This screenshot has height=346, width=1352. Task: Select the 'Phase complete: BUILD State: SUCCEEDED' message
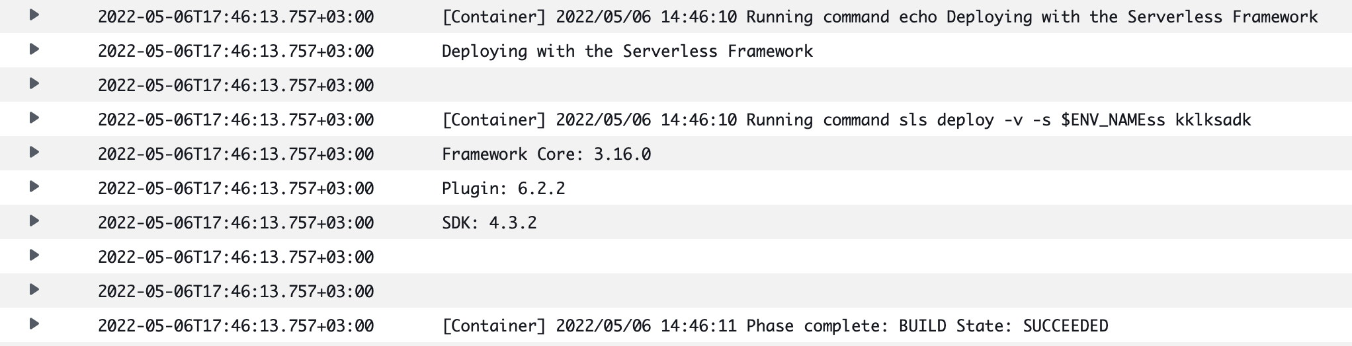point(775,326)
